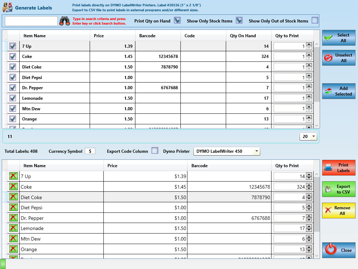
Task: Uncheck the Lemonade item row
Action: click(13, 98)
